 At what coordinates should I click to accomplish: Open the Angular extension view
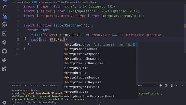[4, 42]
